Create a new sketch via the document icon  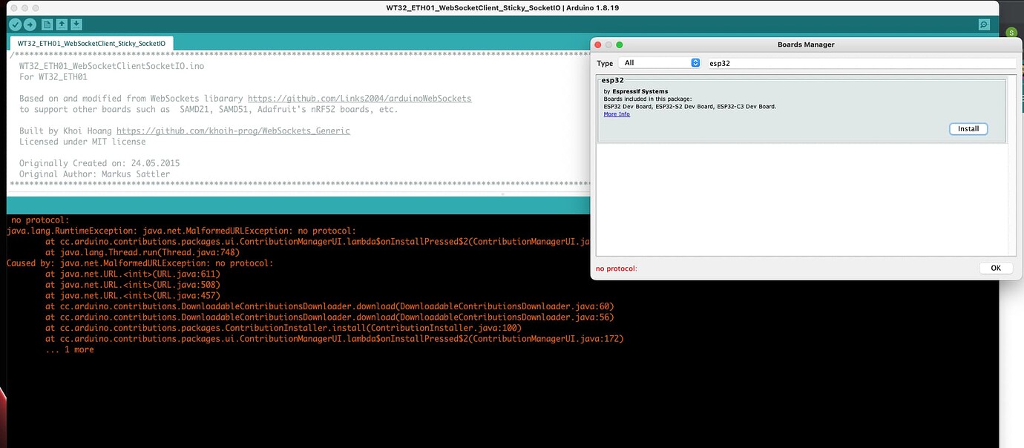pos(46,24)
